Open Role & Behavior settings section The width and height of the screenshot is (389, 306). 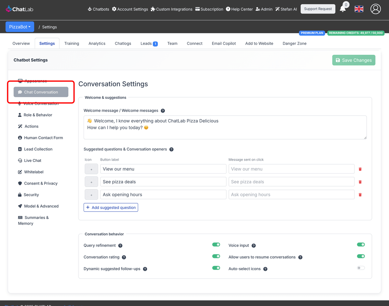tap(35, 115)
